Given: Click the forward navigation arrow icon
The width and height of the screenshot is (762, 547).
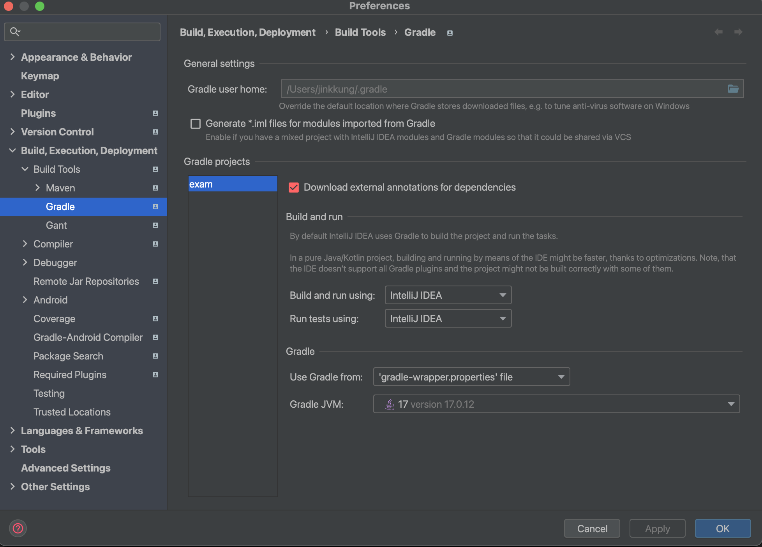Looking at the screenshot, I should coord(738,32).
